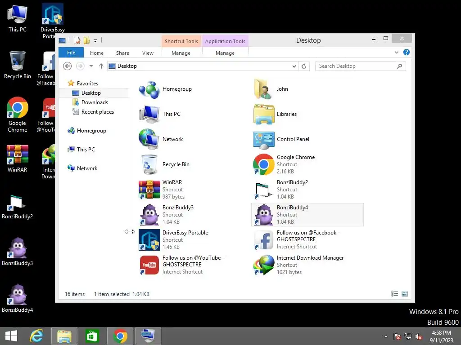Click the Desktop address bar path
This screenshot has width=461, height=345.
point(127,66)
